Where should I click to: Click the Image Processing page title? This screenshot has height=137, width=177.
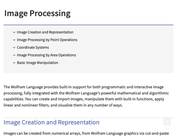pyautogui.click(x=37, y=13)
